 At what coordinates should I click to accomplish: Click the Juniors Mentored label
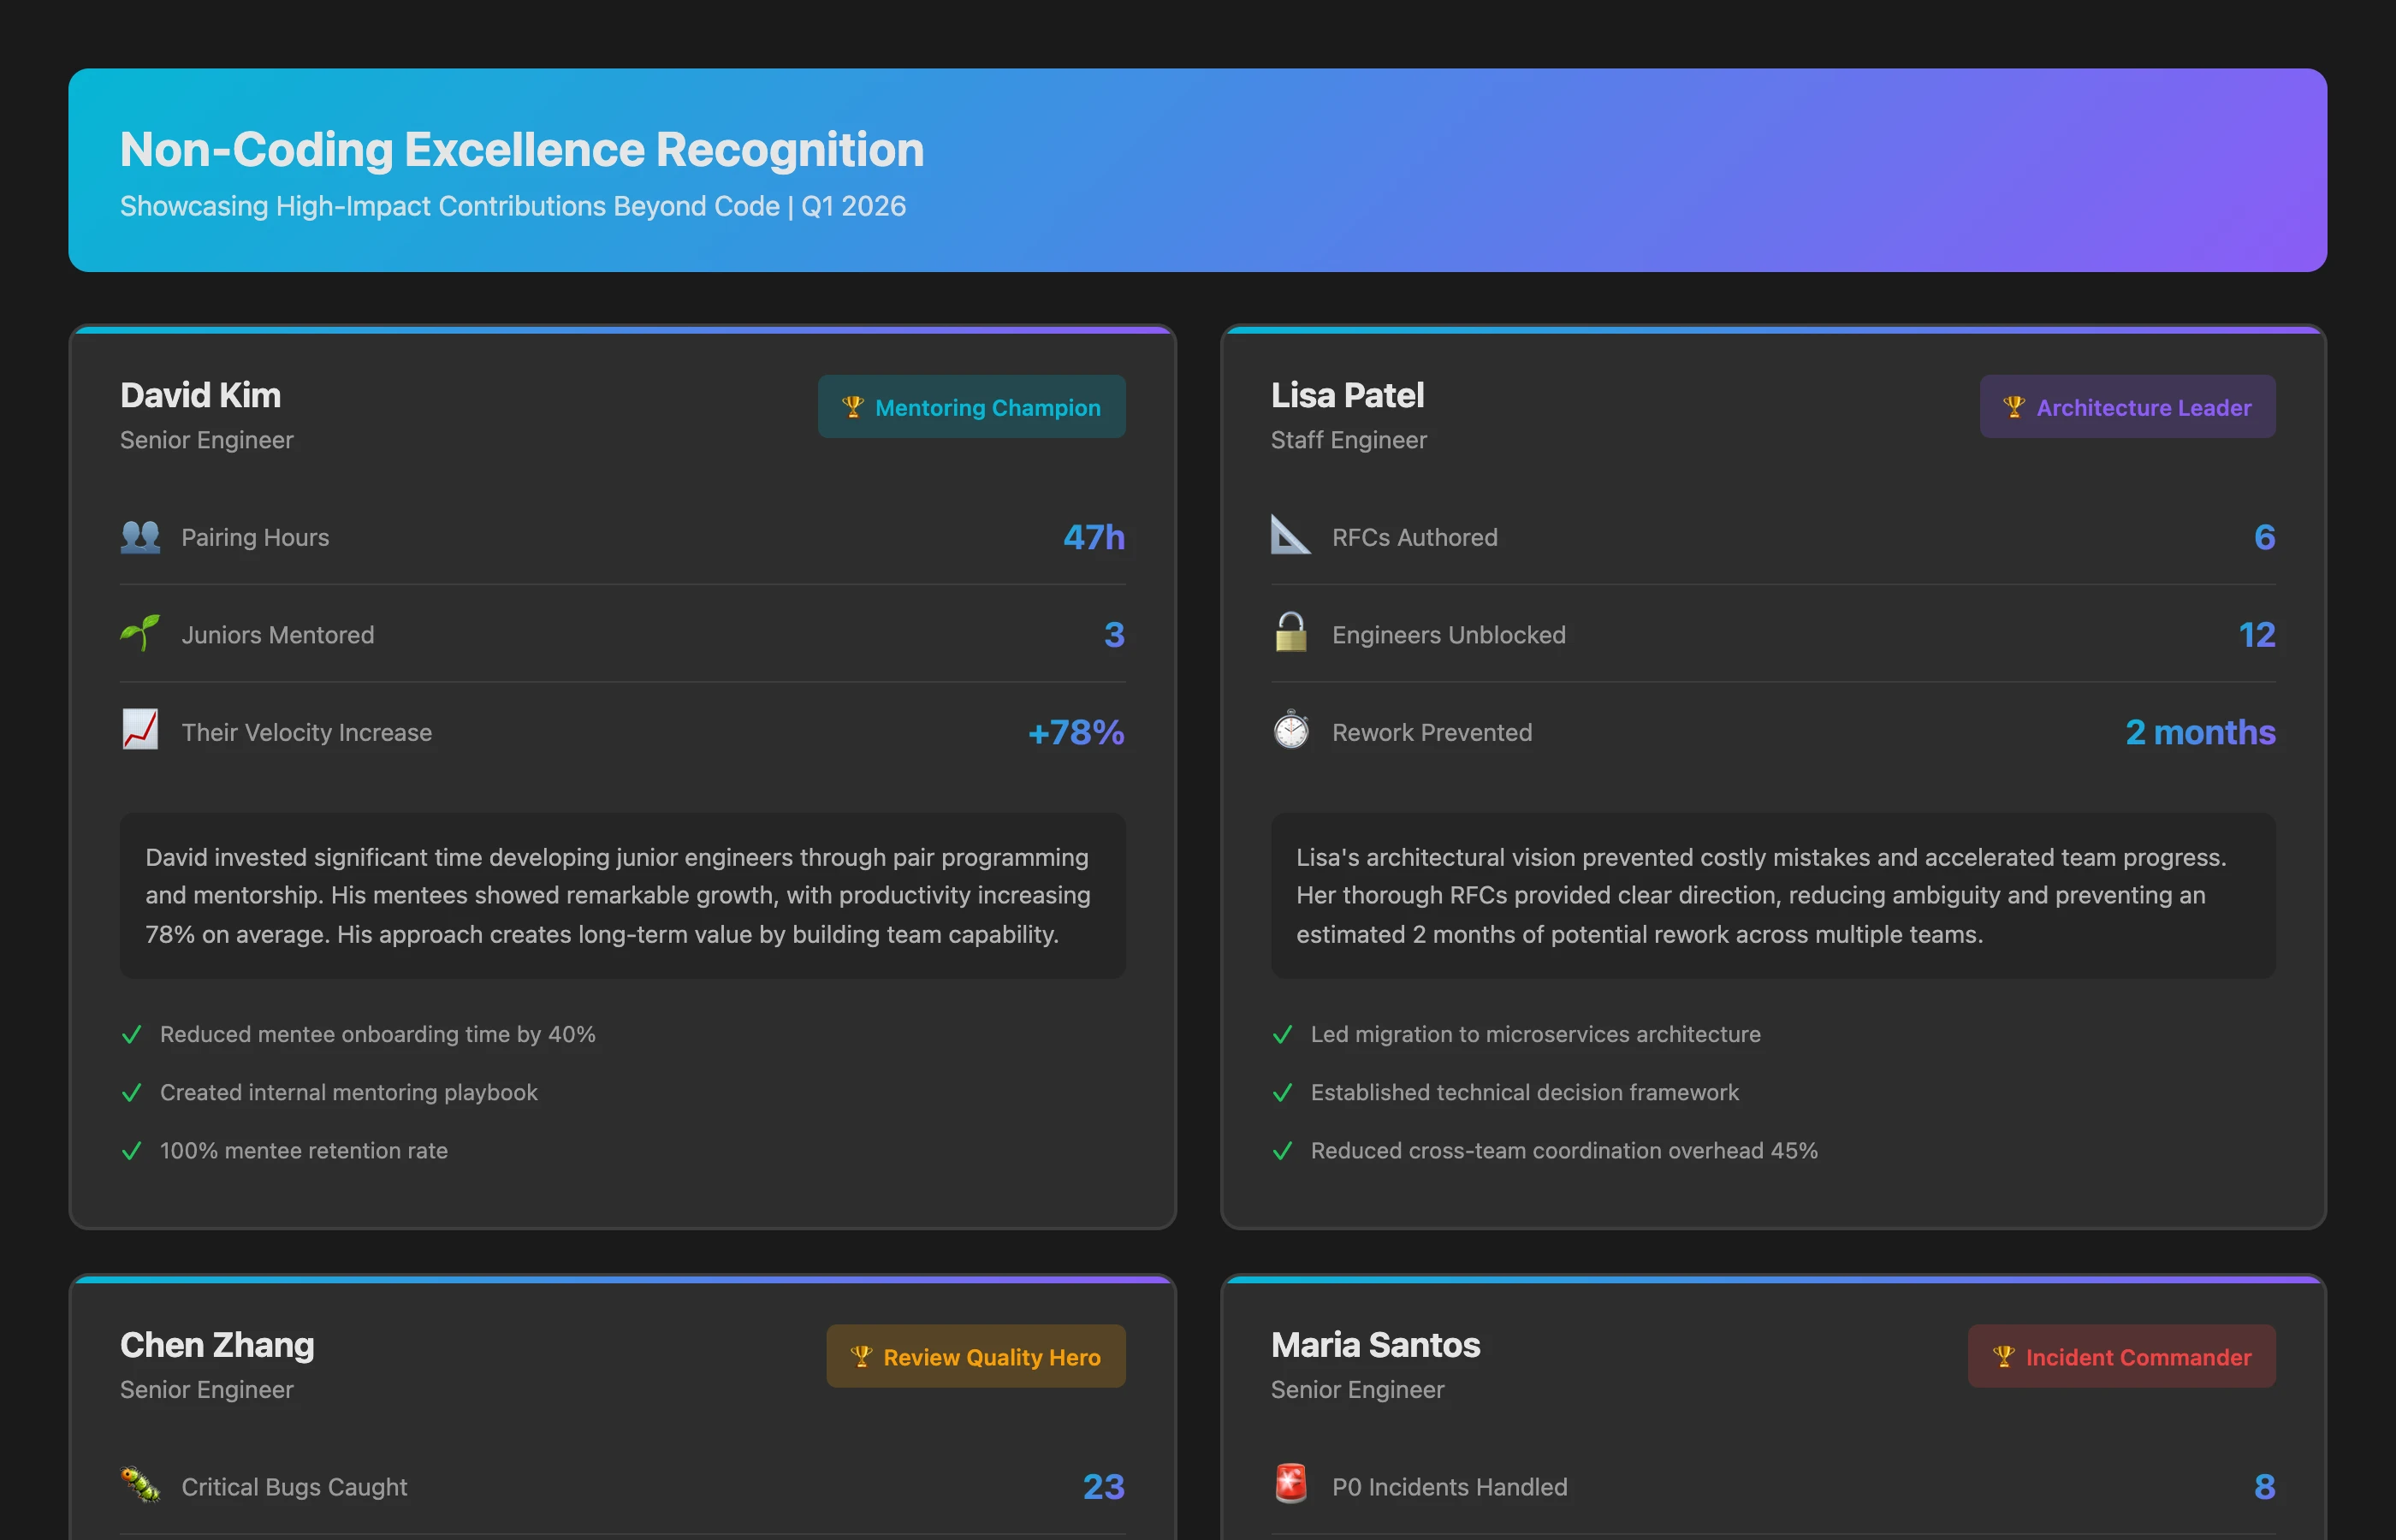(x=278, y=635)
